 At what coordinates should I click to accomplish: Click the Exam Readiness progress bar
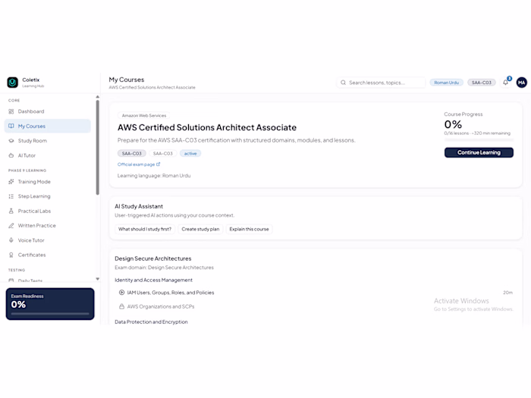(x=50, y=314)
